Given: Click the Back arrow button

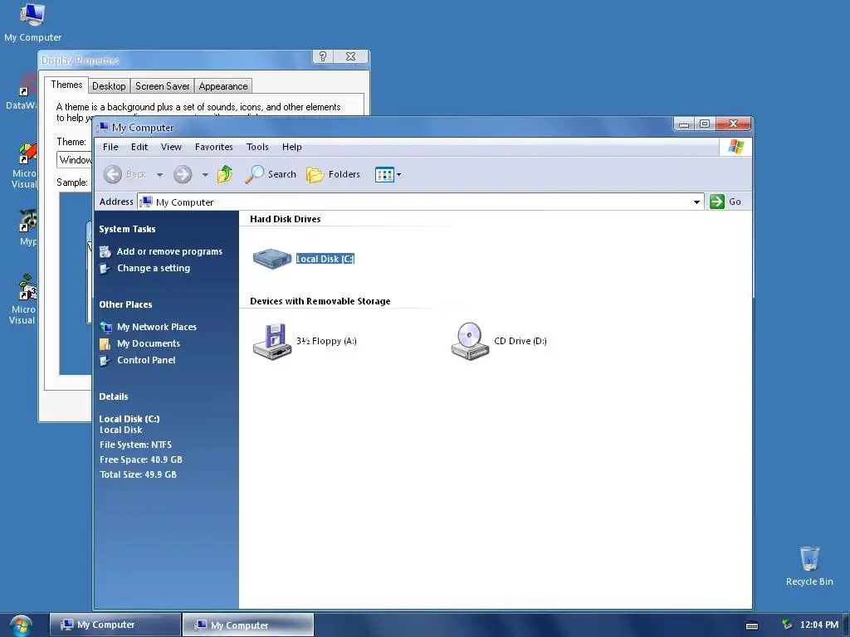Looking at the screenshot, I should click(113, 174).
